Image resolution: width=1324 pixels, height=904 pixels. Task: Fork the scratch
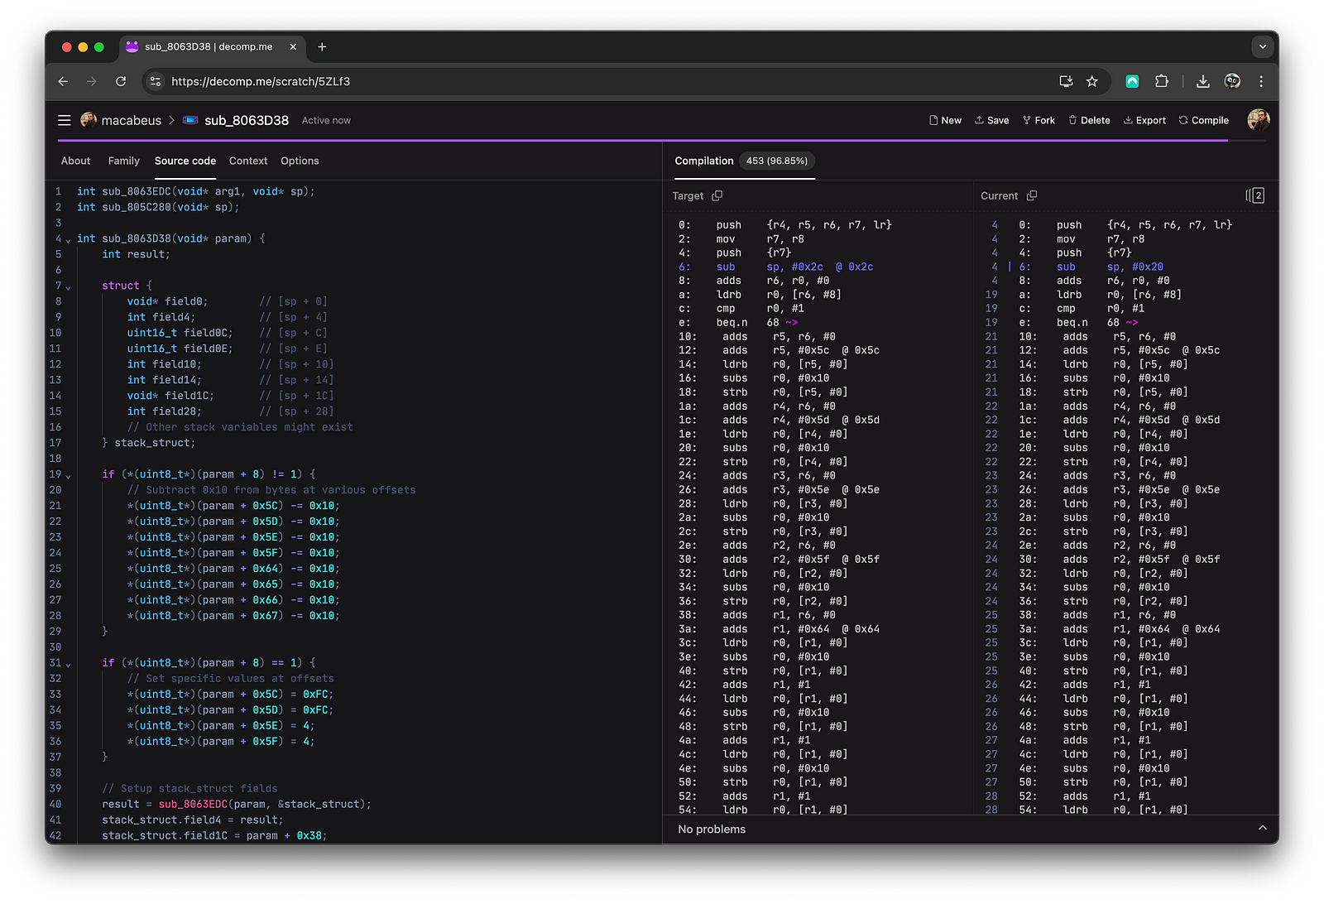click(1039, 120)
